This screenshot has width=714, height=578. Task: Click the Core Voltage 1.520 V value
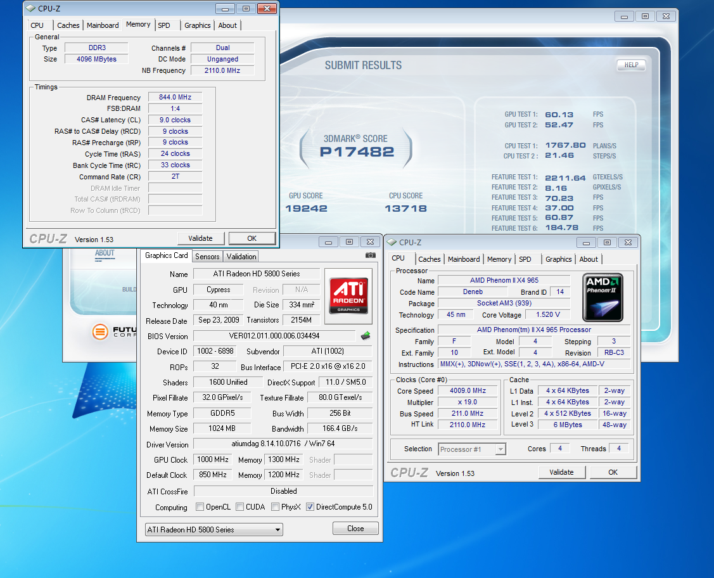coord(548,315)
